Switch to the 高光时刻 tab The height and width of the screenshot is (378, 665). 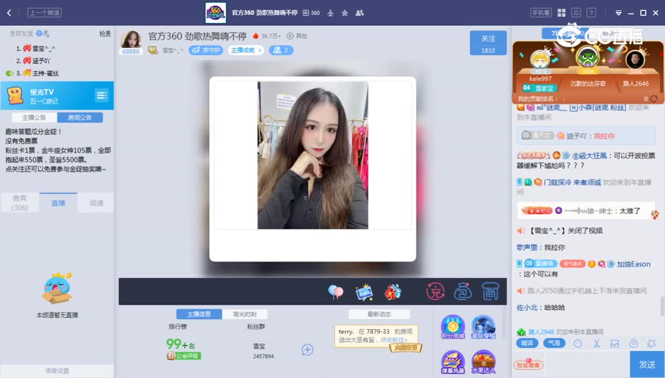click(x=245, y=314)
